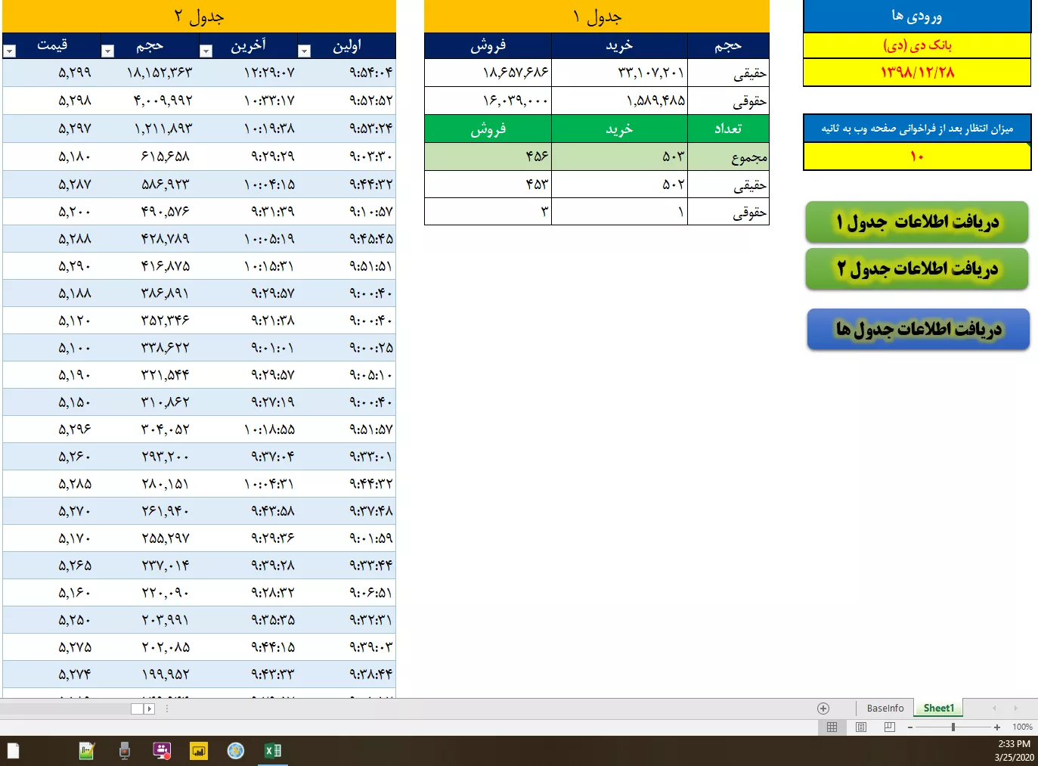The width and height of the screenshot is (1038, 766).
Task: Open the حجم column filter dropdown
Action: pos(108,51)
